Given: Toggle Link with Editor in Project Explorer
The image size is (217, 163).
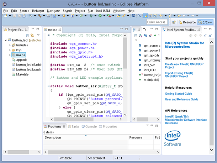Looking at the screenshot, I should click(x=32, y=35).
